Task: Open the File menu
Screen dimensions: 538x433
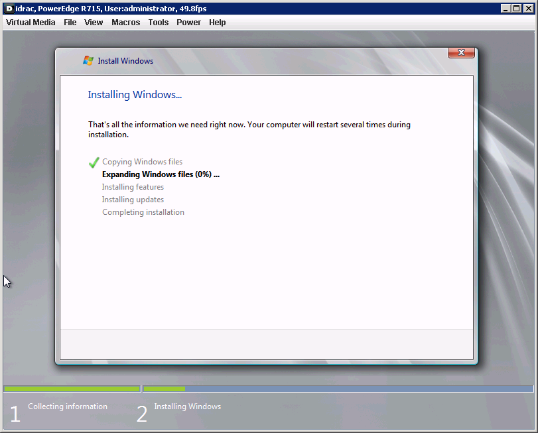Action: tap(70, 22)
